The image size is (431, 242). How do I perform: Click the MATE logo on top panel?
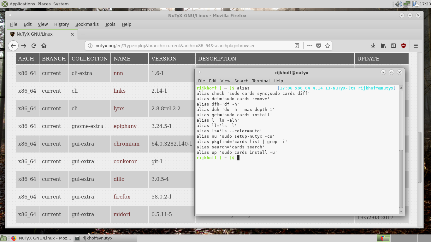click(4, 4)
